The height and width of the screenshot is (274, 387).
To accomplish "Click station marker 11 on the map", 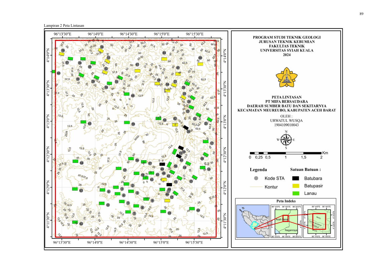I will click(x=108, y=205).
